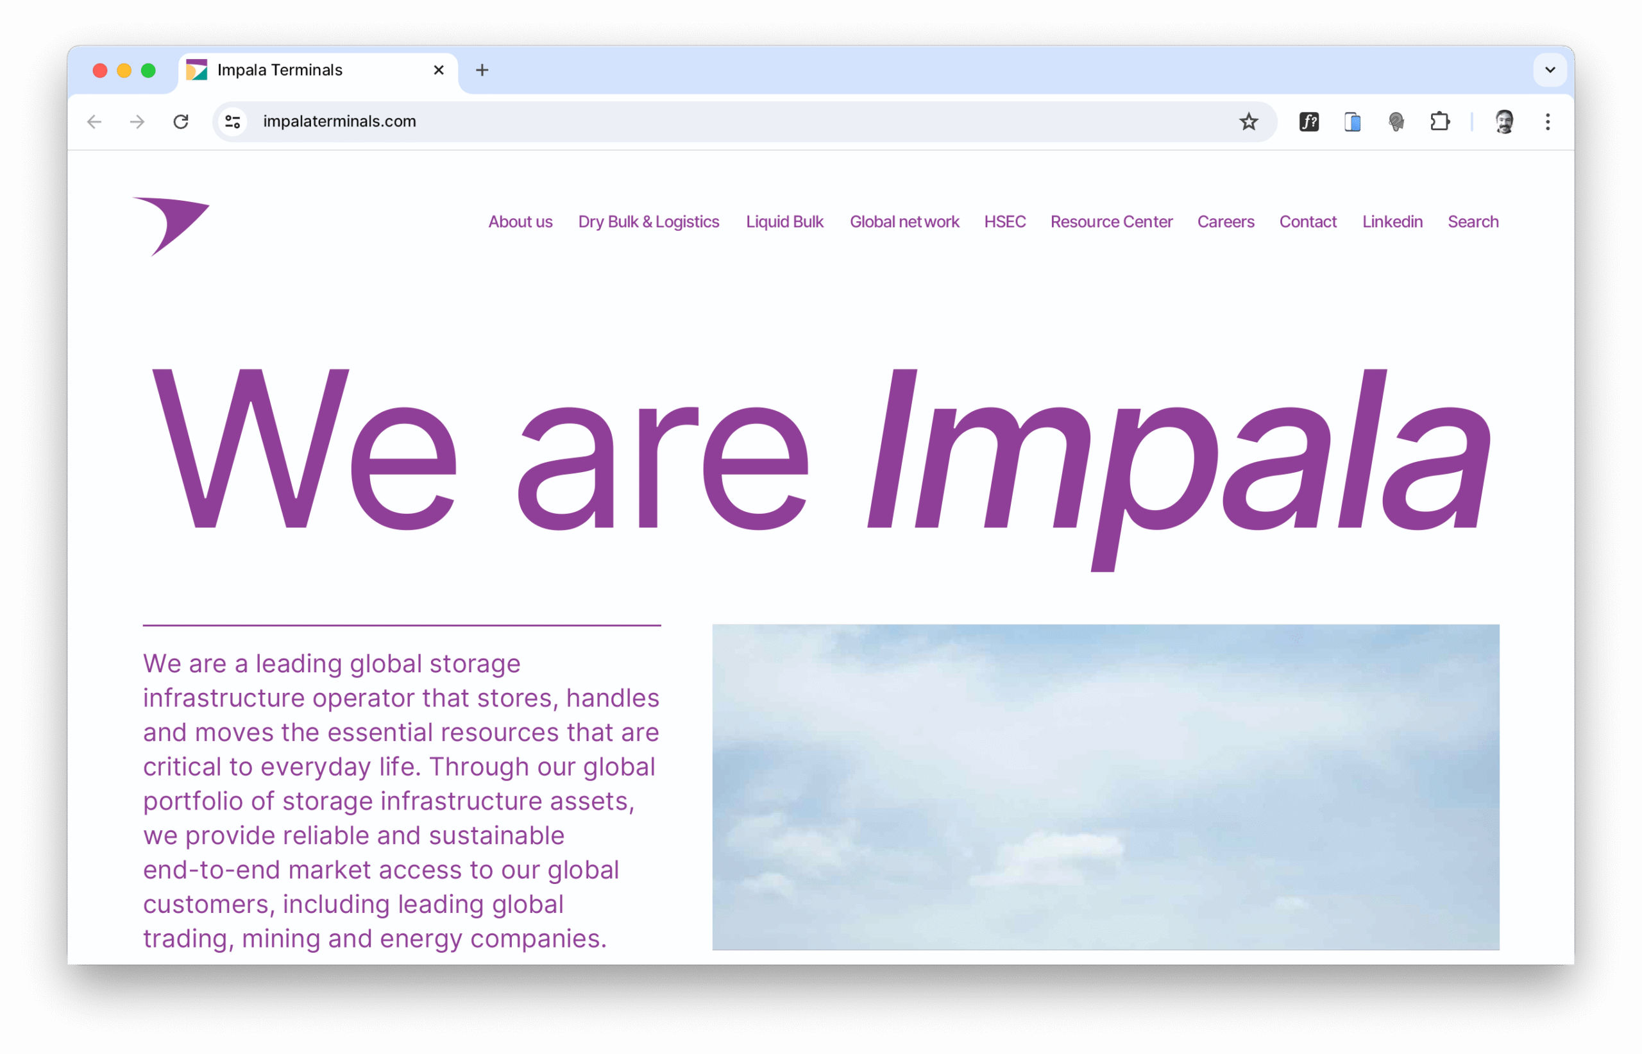Open a new tab with plus button
The height and width of the screenshot is (1054, 1642).
click(x=482, y=70)
